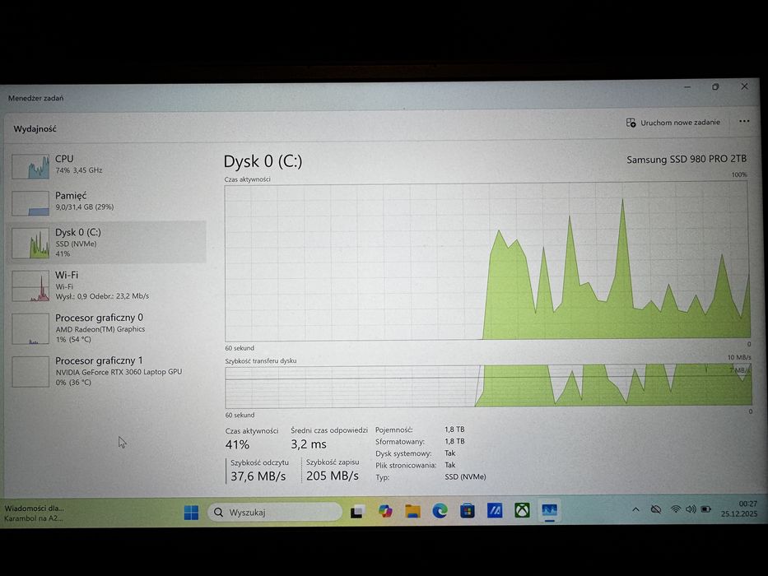This screenshot has width=768, height=576.
Task: Open File Explorer from the taskbar
Action: [x=412, y=511]
